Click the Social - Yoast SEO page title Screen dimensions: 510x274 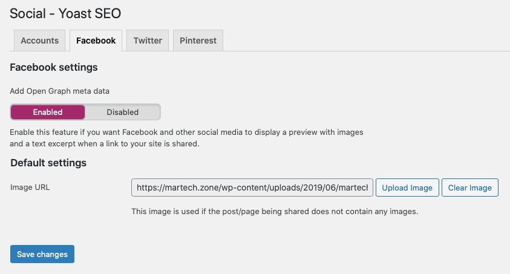[x=65, y=14]
